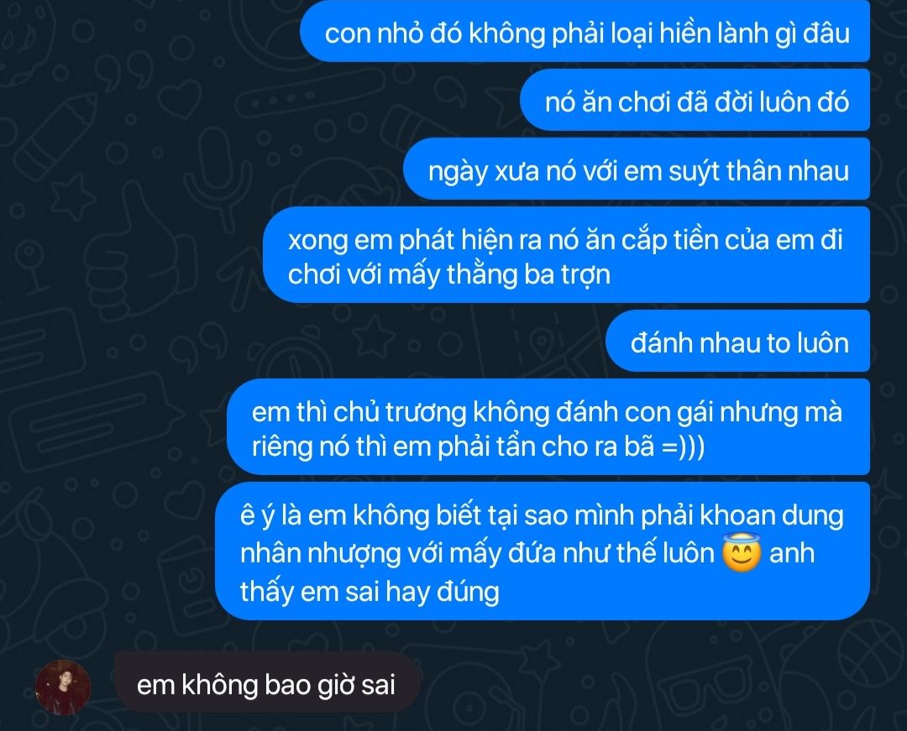Open the sender's profile avatar
This screenshot has width=907, height=731.
tap(62, 687)
